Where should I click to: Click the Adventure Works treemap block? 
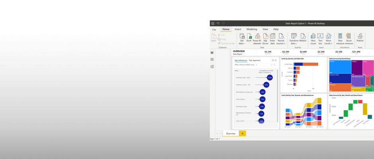(340, 78)
